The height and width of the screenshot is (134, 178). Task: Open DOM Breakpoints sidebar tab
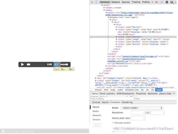(125, 93)
